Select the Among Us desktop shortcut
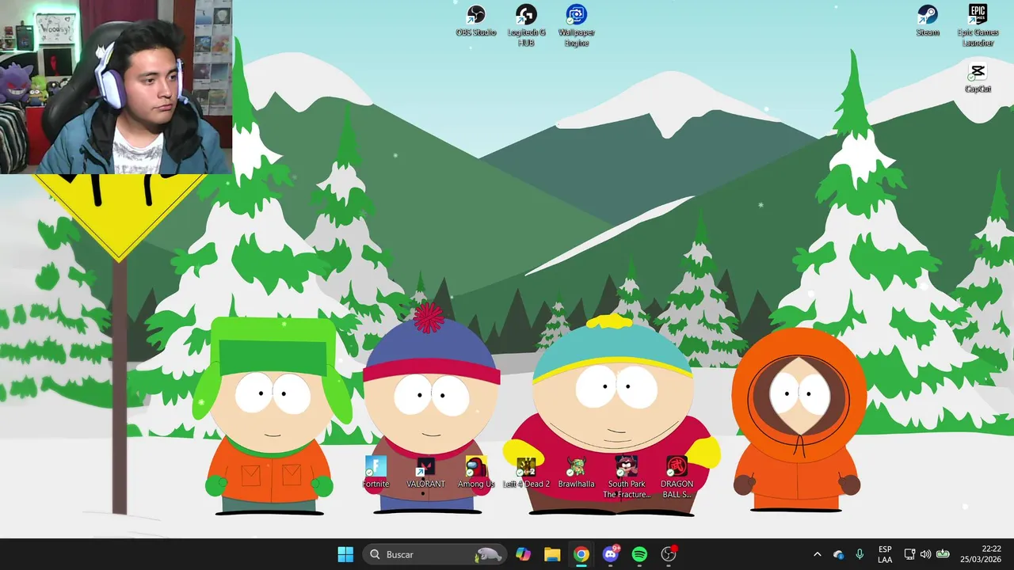Image resolution: width=1014 pixels, height=570 pixels. point(476,473)
